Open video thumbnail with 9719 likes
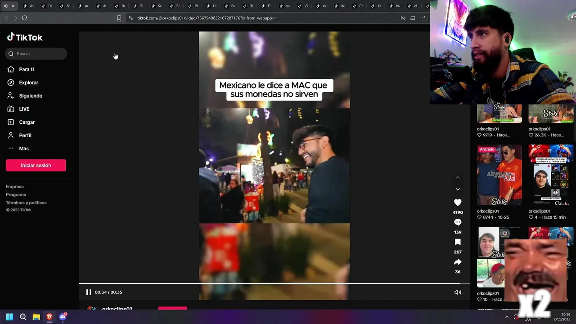This screenshot has height=324, width=576. point(499,114)
